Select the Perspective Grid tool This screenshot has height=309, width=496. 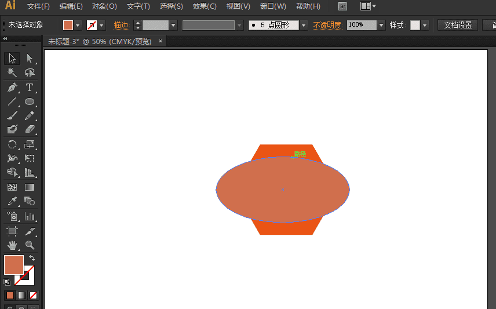pyautogui.click(x=30, y=172)
